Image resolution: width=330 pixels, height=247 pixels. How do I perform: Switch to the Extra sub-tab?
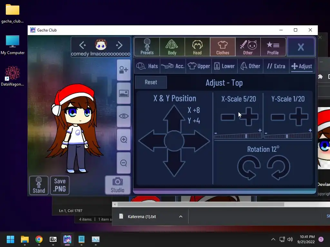click(x=276, y=66)
